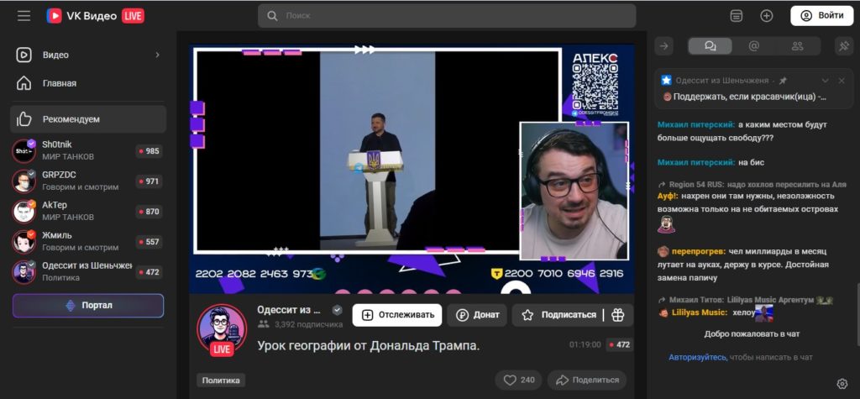
Task: Click the live video player
Action: (412, 169)
